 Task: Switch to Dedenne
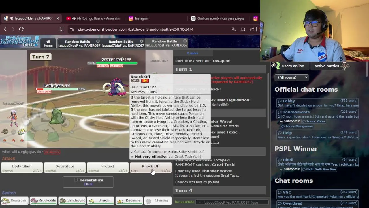[129, 200]
